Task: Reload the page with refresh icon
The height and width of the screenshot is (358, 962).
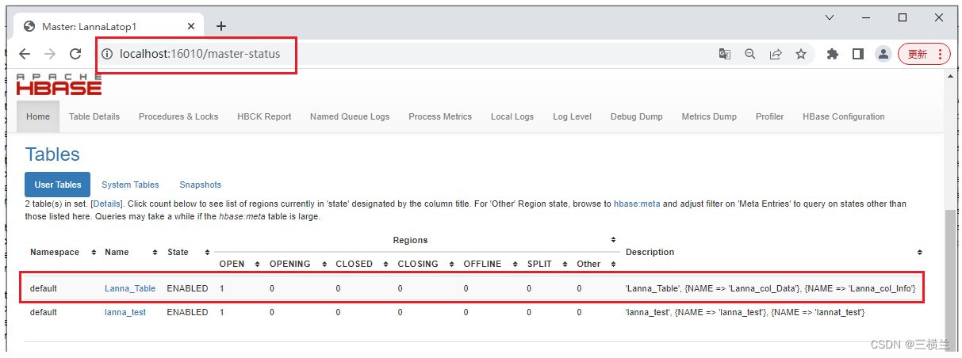Action: tap(75, 54)
